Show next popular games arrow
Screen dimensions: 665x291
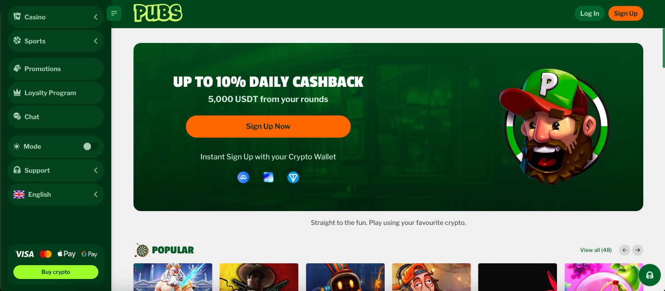tap(638, 250)
